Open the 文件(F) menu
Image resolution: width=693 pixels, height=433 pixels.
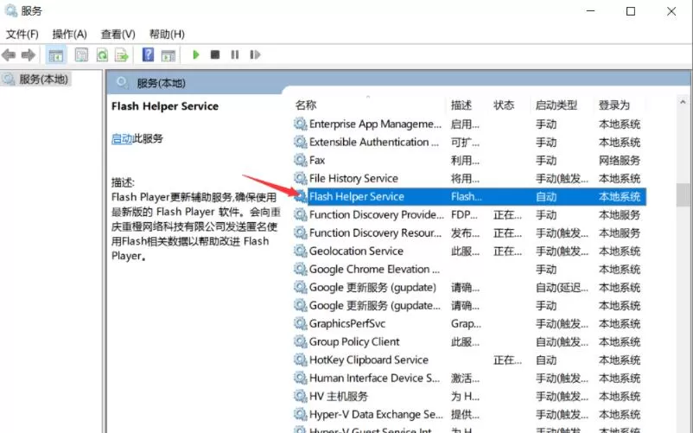tap(22, 34)
